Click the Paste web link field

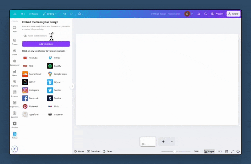click(46, 36)
